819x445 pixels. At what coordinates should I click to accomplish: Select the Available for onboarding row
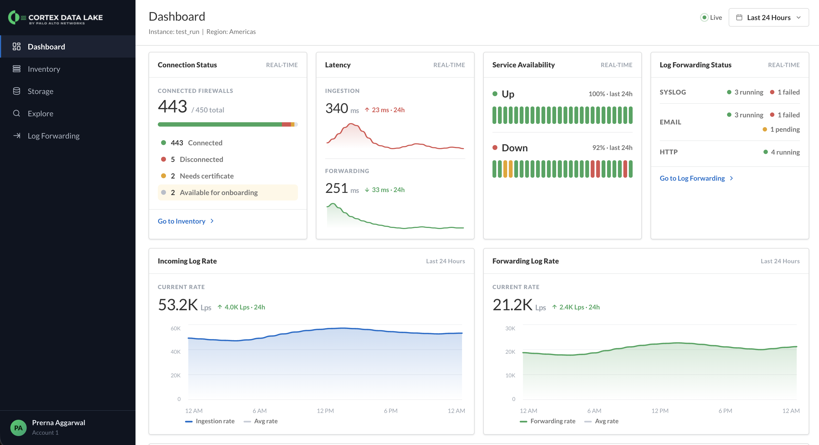(x=228, y=192)
